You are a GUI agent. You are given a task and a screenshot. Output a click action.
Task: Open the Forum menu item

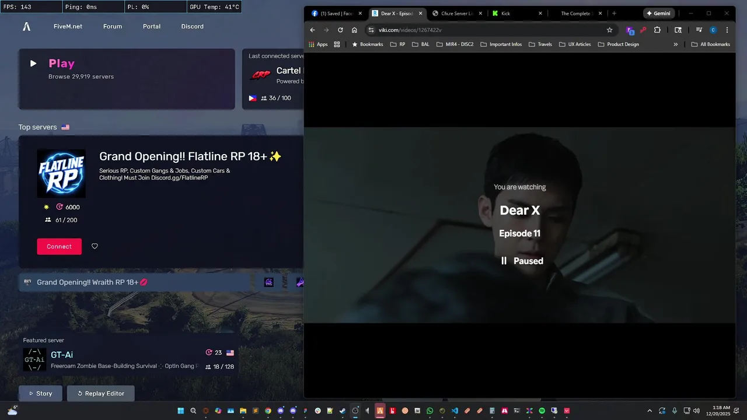click(x=113, y=26)
